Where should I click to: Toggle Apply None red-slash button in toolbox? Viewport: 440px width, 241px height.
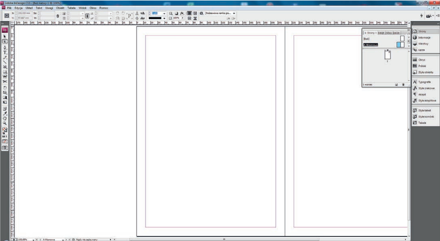point(5,141)
